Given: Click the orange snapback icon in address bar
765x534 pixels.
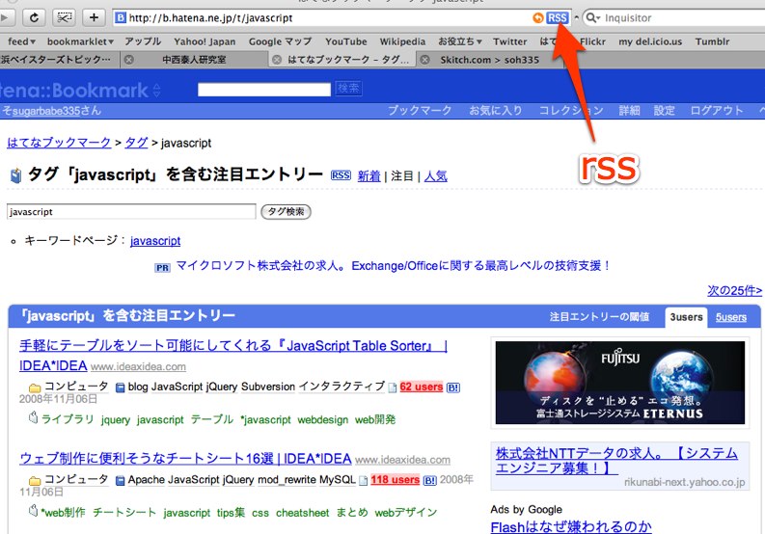Looking at the screenshot, I should coord(537,18).
